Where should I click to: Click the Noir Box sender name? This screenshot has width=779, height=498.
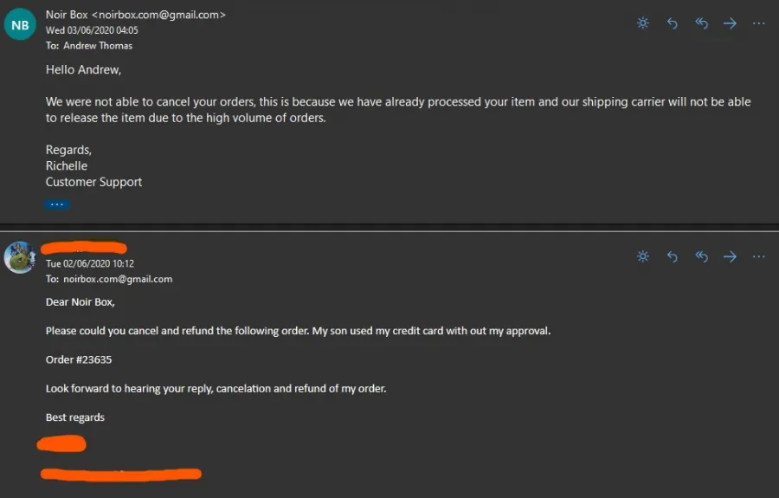coord(67,15)
